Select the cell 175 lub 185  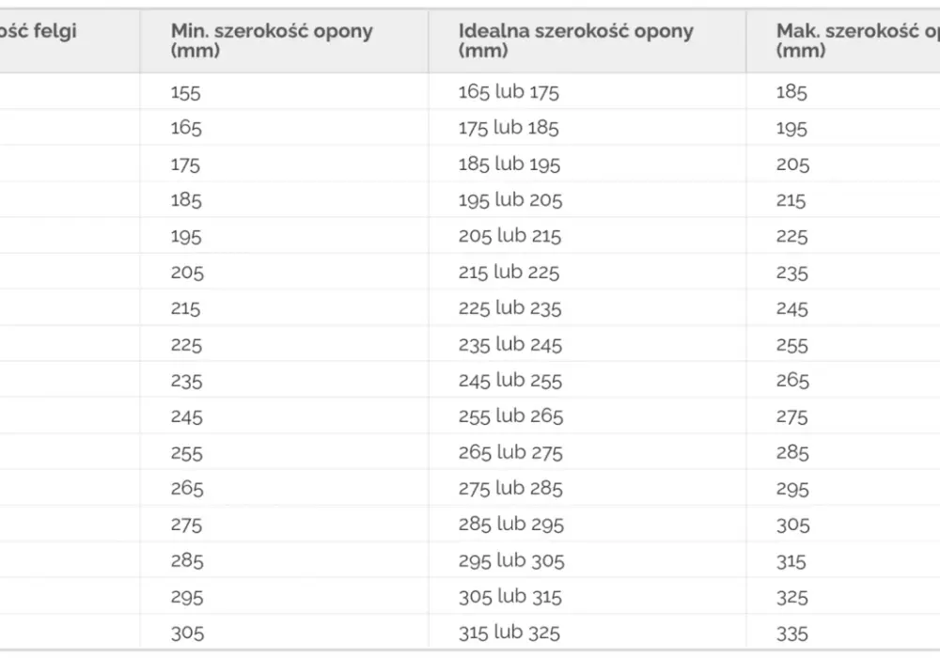(509, 128)
